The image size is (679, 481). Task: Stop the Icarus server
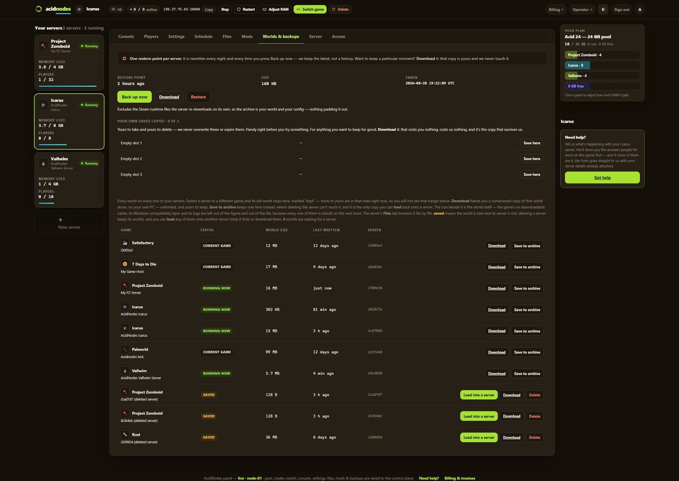(225, 9)
